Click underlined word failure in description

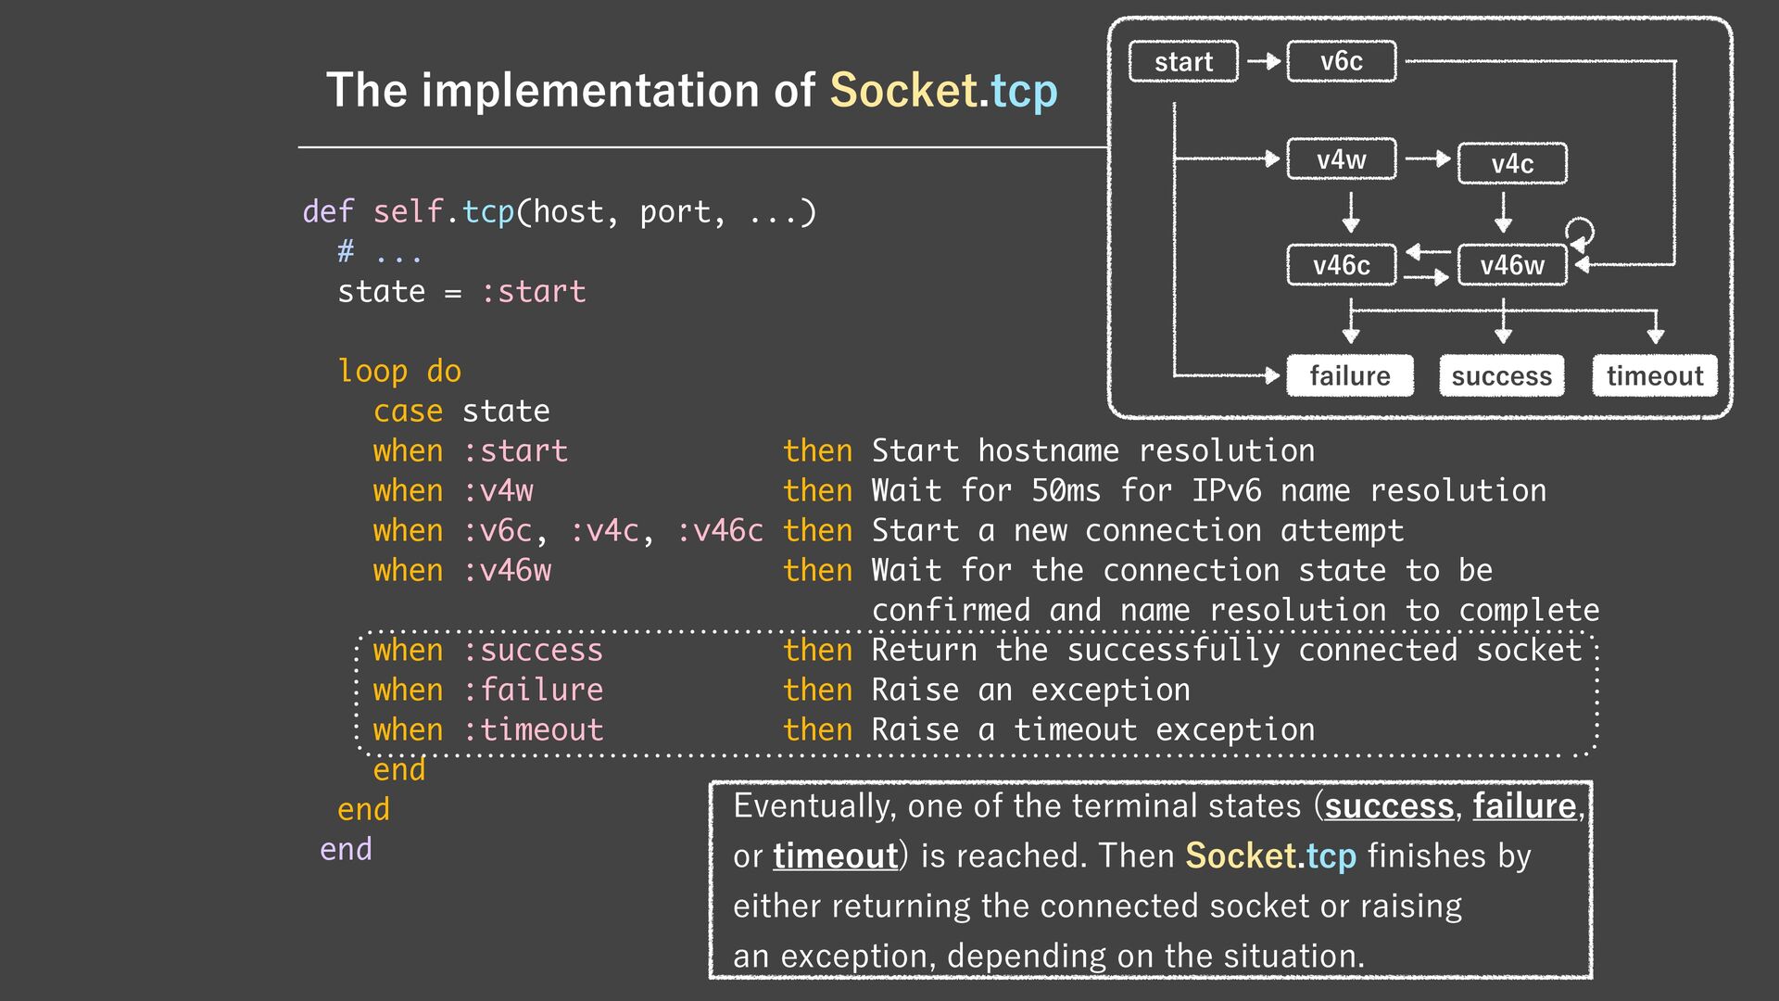[1524, 806]
